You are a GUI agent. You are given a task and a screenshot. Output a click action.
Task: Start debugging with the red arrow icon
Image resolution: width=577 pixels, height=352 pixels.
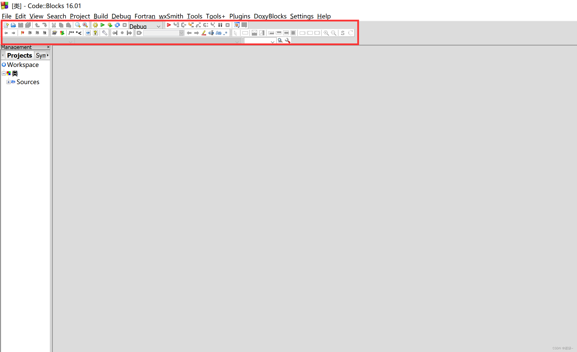click(x=169, y=25)
